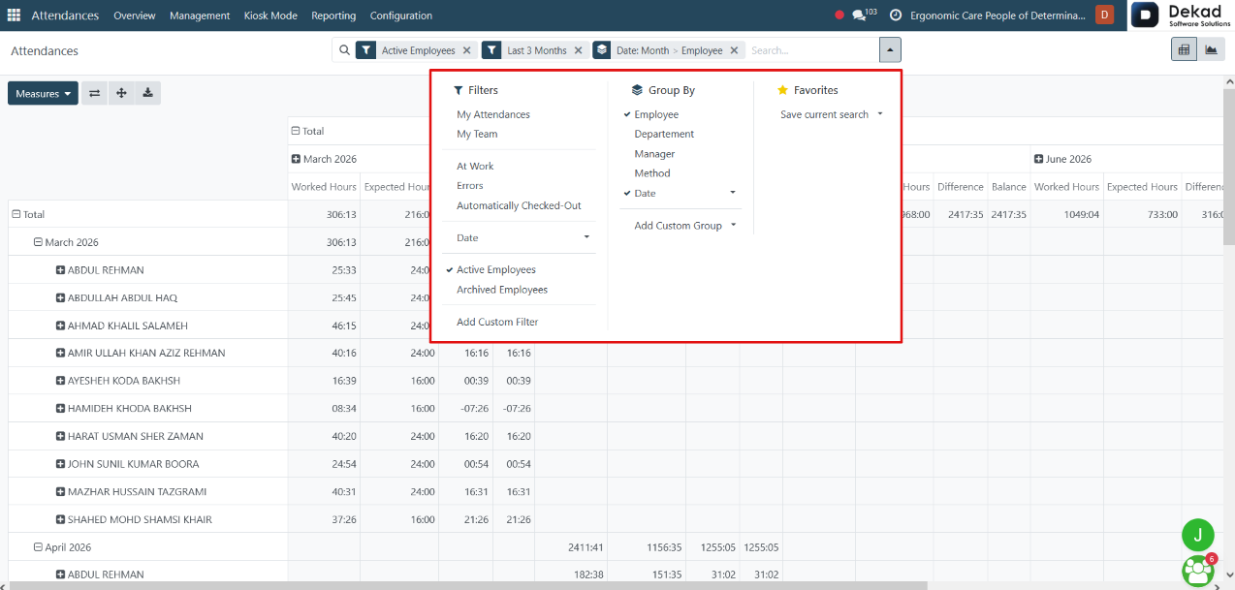Screen dimensions: 1235x590
Task: Download the pivot table as xlsx
Action: point(147,94)
